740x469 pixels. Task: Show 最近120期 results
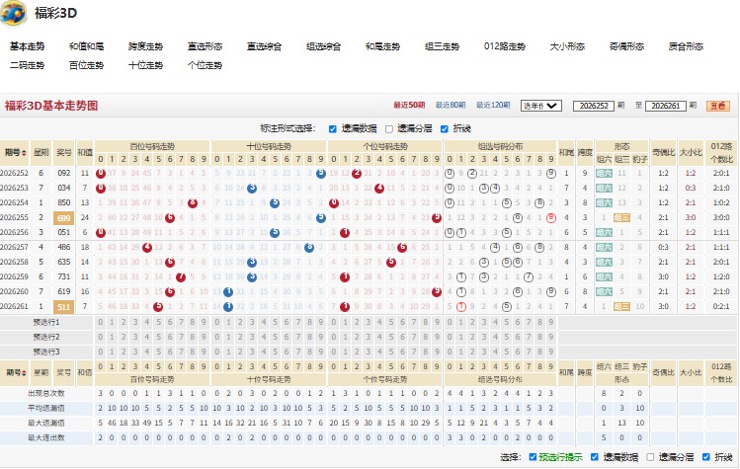[x=493, y=106]
